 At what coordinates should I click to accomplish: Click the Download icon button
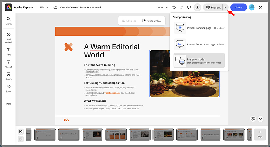coord(197,7)
